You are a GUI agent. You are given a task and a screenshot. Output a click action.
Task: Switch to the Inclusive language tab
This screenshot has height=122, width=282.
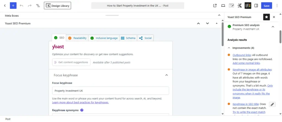coord(104,38)
